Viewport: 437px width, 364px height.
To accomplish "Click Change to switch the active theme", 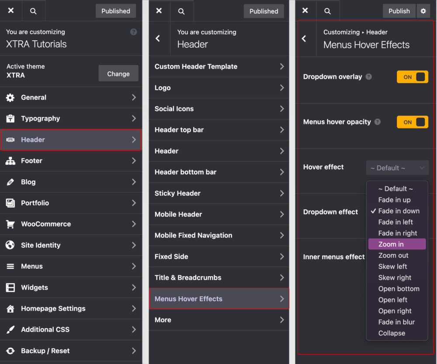I will click(x=118, y=74).
